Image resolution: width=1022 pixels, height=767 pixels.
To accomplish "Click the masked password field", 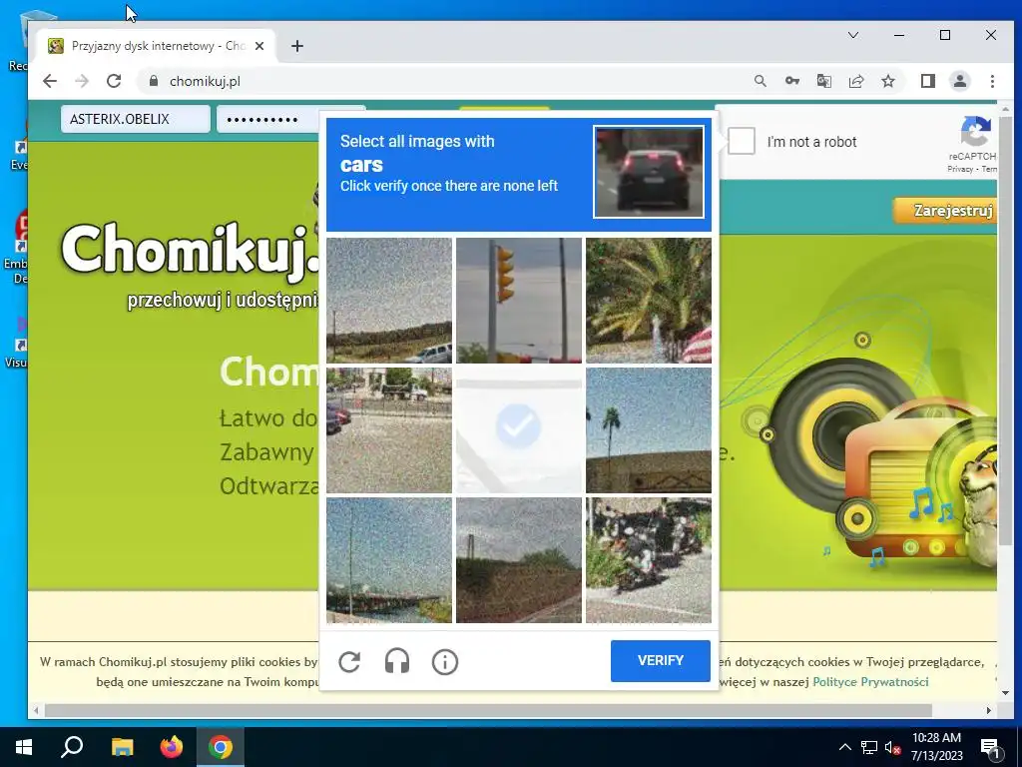I will point(267,119).
